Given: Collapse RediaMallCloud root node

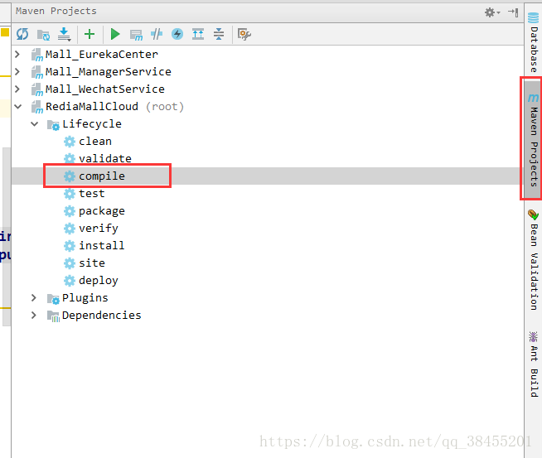Looking at the screenshot, I should [x=18, y=106].
